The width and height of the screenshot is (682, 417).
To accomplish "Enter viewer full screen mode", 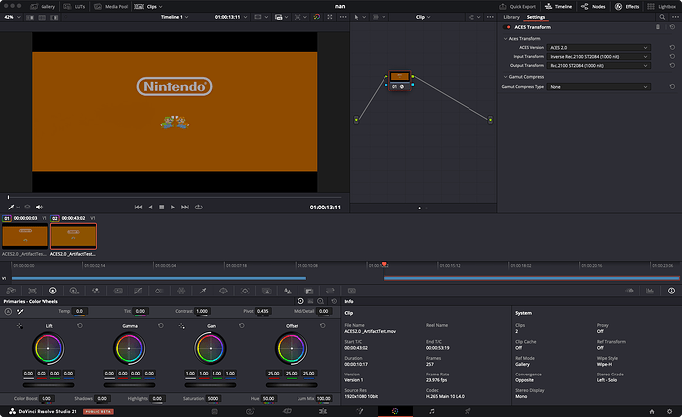I will 330,17.
